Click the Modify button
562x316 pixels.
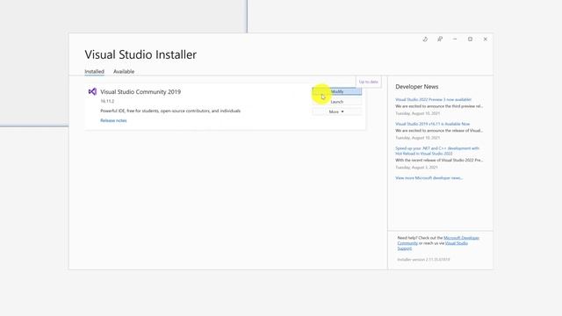pyautogui.click(x=337, y=91)
